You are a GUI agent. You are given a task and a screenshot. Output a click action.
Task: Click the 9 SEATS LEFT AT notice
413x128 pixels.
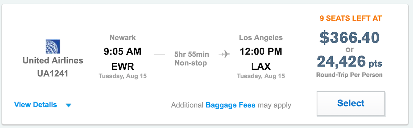click(x=351, y=19)
